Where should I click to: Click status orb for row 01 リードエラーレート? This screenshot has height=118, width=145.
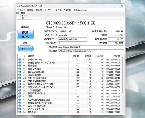click(20, 59)
